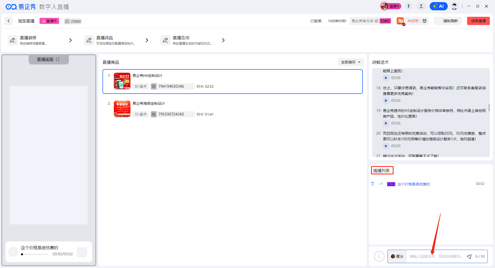Open the alarm clock timer icon
Screen dimensions: 495x268
point(425,21)
